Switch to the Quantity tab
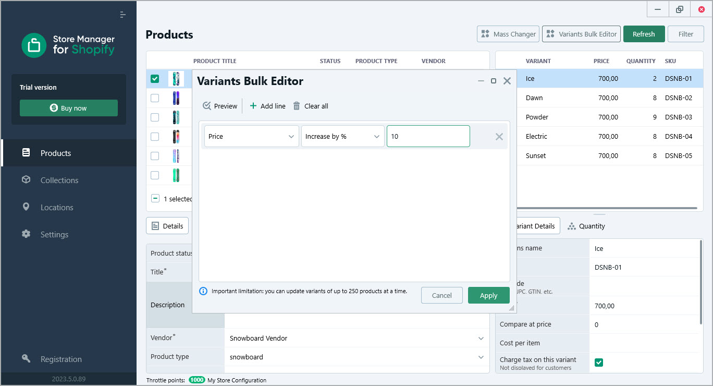 [x=586, y=226]
